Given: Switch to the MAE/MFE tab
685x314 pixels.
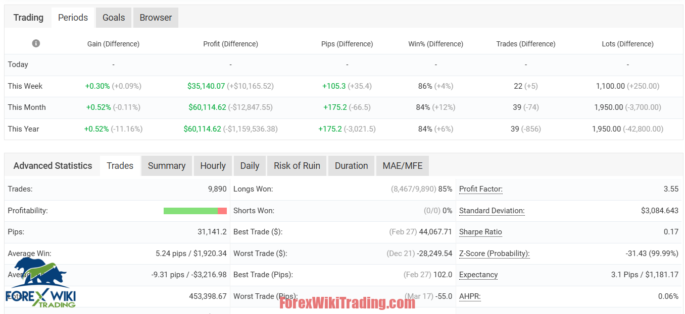Looking at the screenshot, I should point(403,166).
